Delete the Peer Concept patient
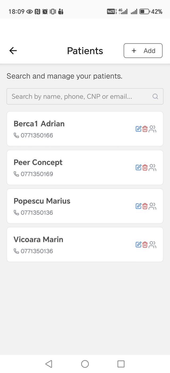The width and height of the screenshot is (170, 373). (145, 168)
